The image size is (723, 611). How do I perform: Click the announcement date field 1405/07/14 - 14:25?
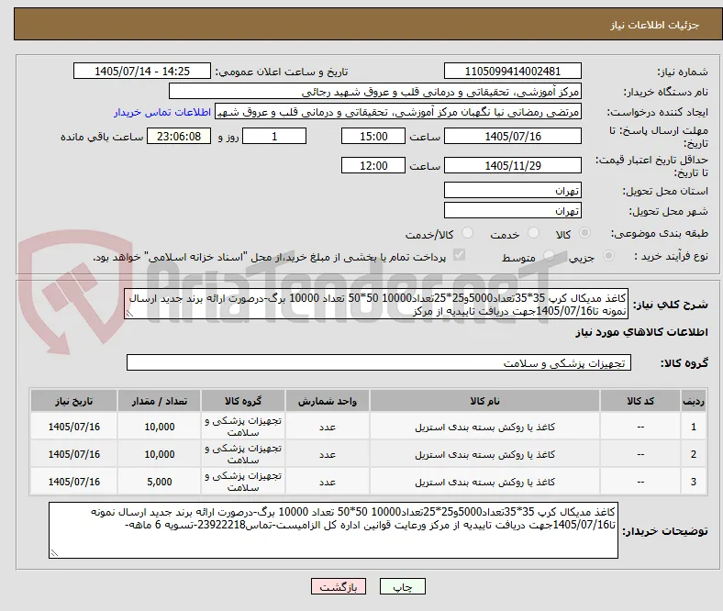tap(142, 71)
